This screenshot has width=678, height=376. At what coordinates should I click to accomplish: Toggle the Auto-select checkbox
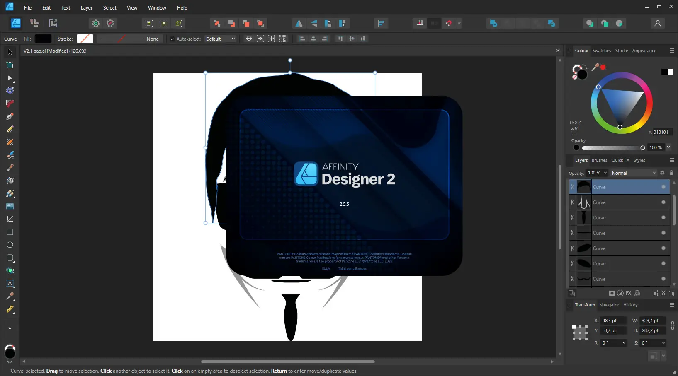(172, 39)
